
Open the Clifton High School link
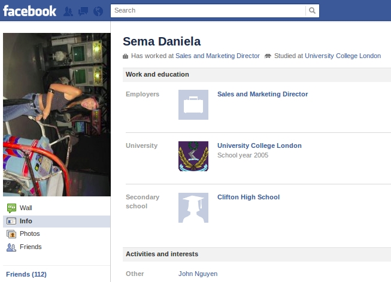[x=248, y=197]
